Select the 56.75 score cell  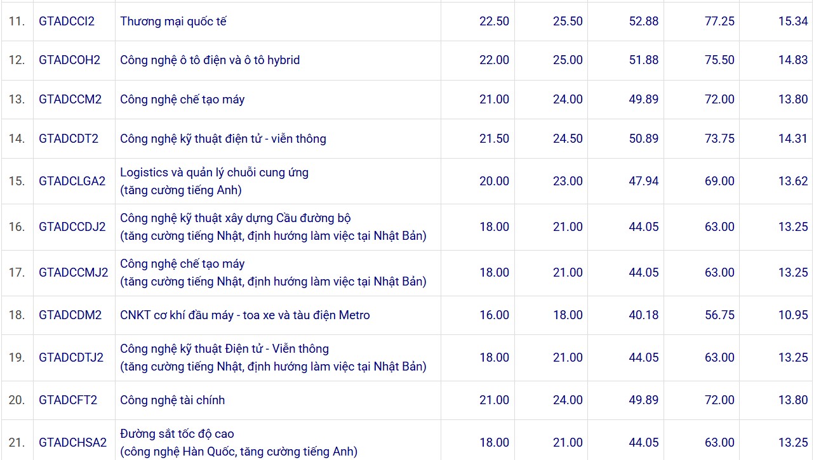click(x=719, y=315)
